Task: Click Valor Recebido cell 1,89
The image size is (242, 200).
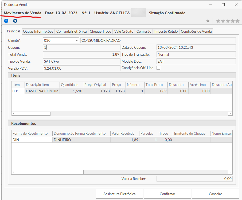Action: coord(125,140)
